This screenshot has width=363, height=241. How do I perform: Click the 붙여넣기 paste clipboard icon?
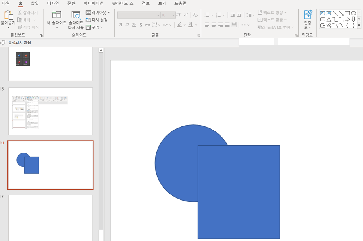point(8,15)
